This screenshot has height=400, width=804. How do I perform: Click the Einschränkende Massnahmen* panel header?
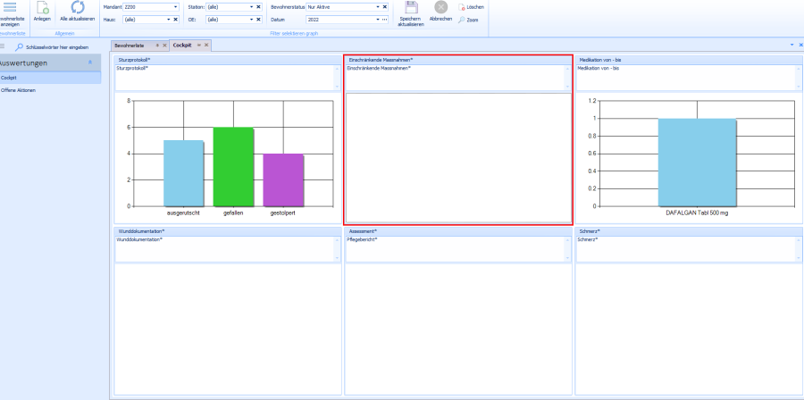(x=458, y=60)
